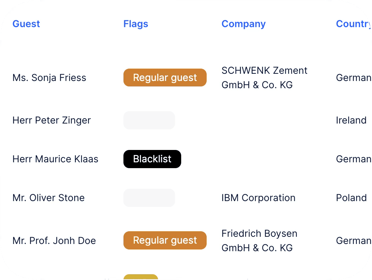The height and width of the screenshot is (280, 372).
Task: Select the IBM Corporation company cell
Action: click(x=258, y=198)
